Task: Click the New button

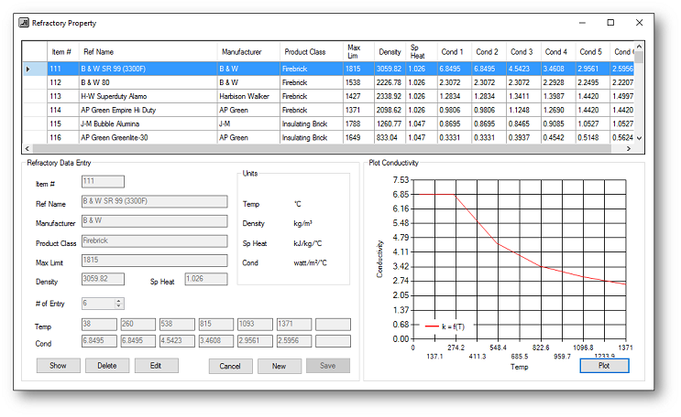Action: tap(280, 366)
